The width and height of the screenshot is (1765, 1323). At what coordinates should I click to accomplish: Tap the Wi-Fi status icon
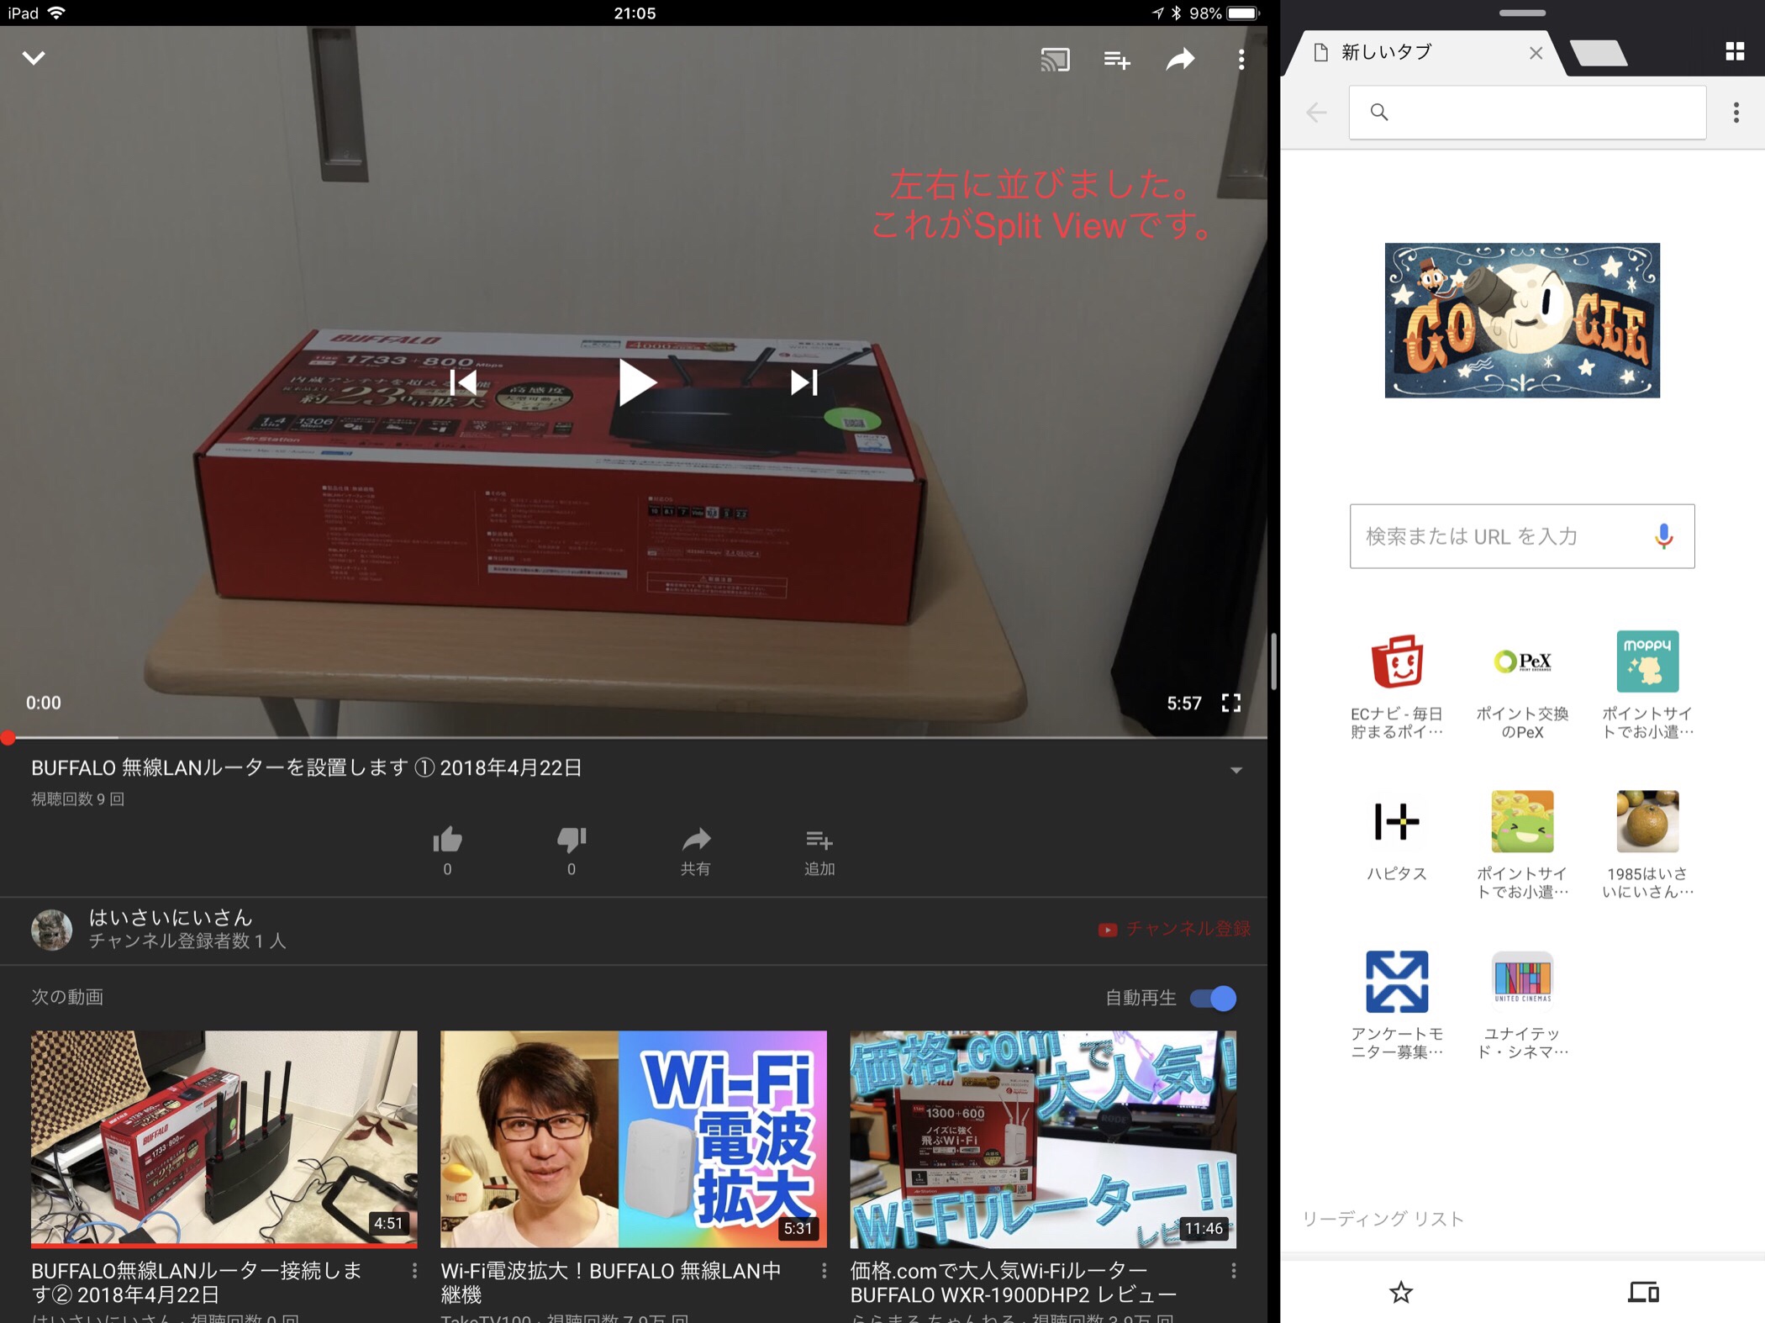tap(57, 13)
